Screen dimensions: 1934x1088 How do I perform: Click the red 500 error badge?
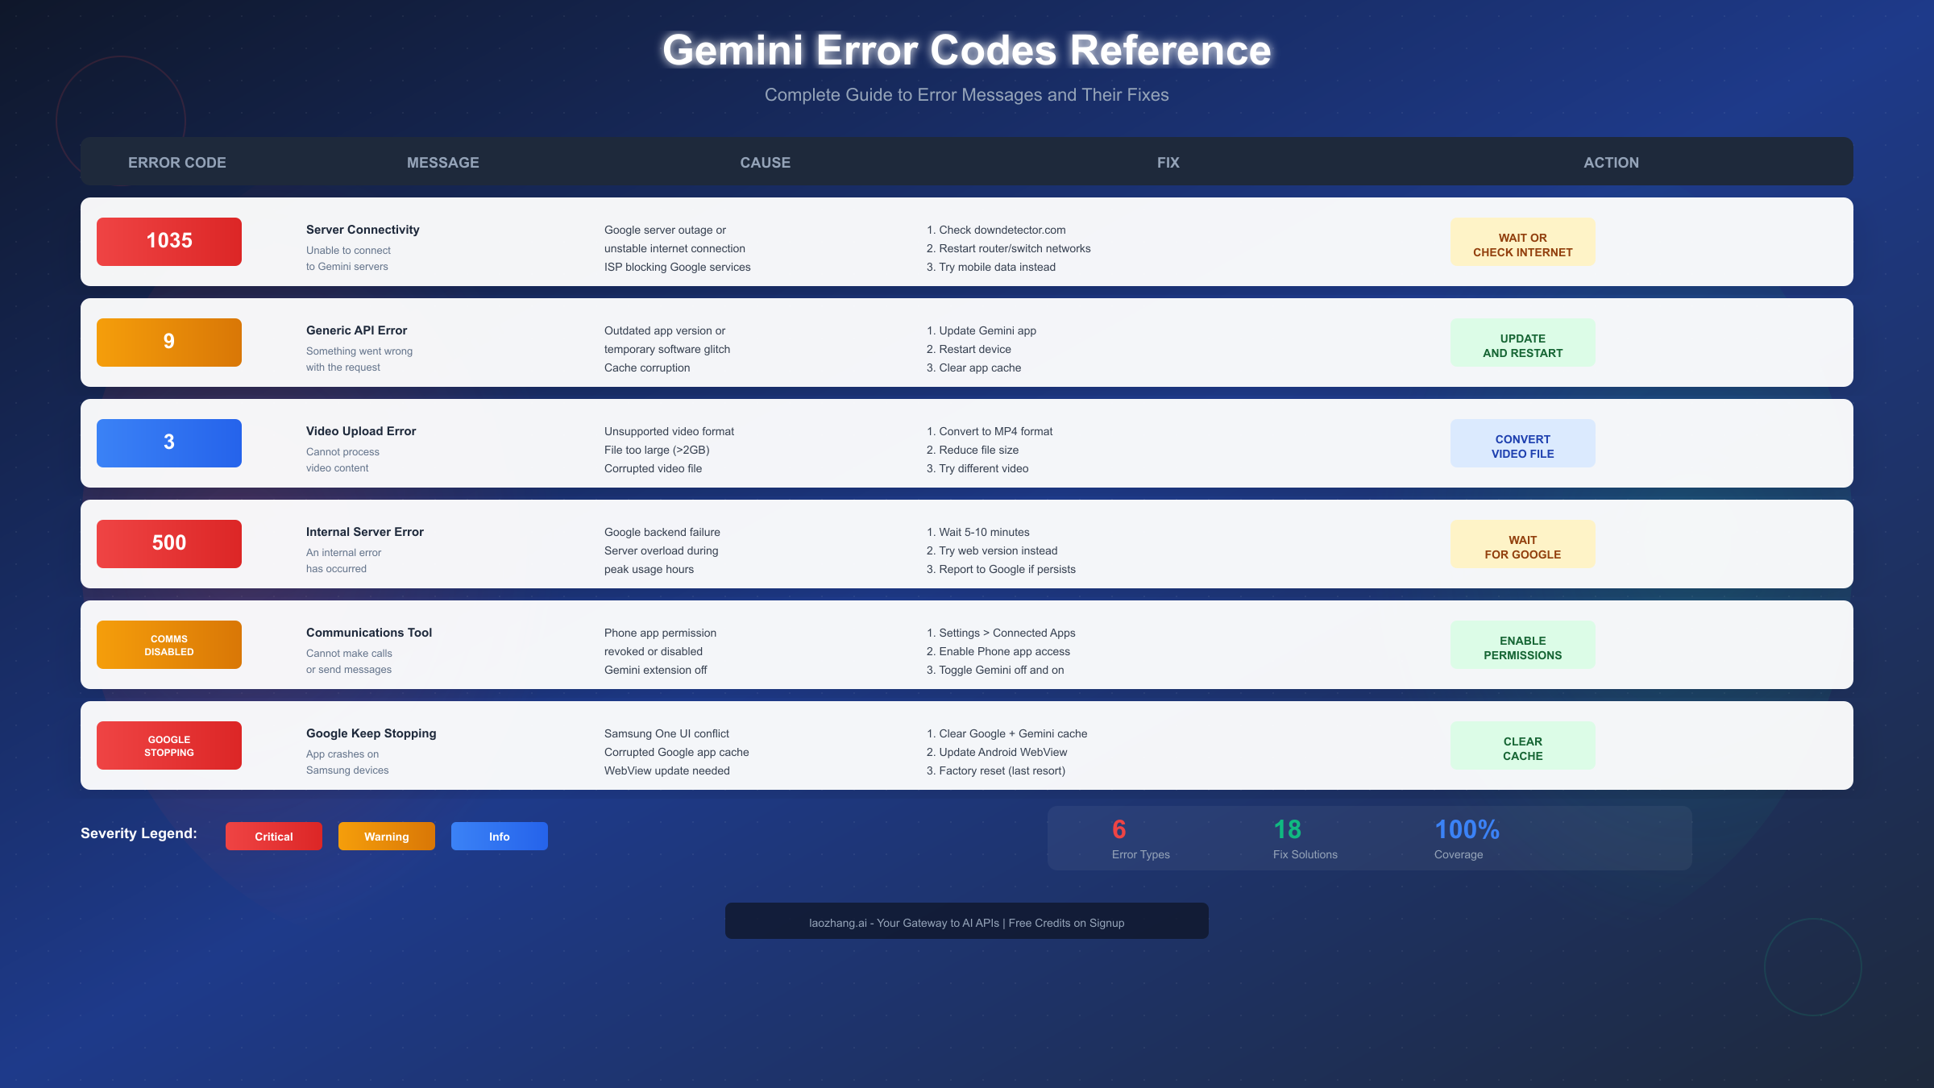click(168, 543)
